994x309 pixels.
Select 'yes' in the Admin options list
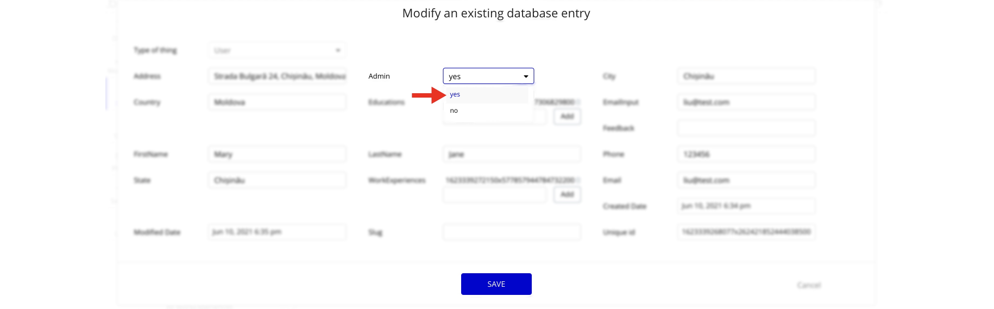[455, 95]
